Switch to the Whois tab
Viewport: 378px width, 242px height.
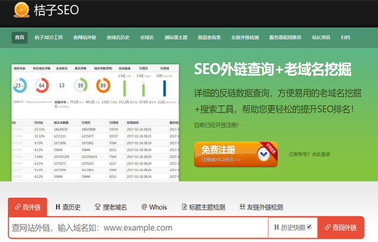[x=154, y=207]
